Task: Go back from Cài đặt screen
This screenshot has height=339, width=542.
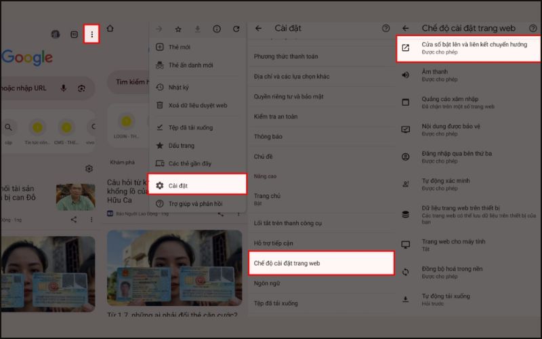Action: point(258,28)
